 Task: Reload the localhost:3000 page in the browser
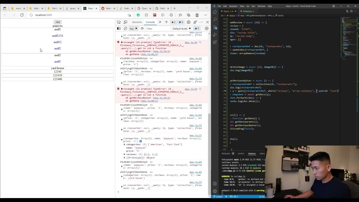pos(22,15)
